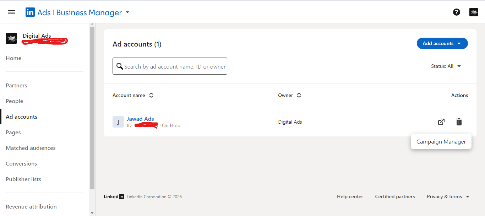Sort by Owner column
This screenshot has height=216, width=485.
[x=299, y=95]
